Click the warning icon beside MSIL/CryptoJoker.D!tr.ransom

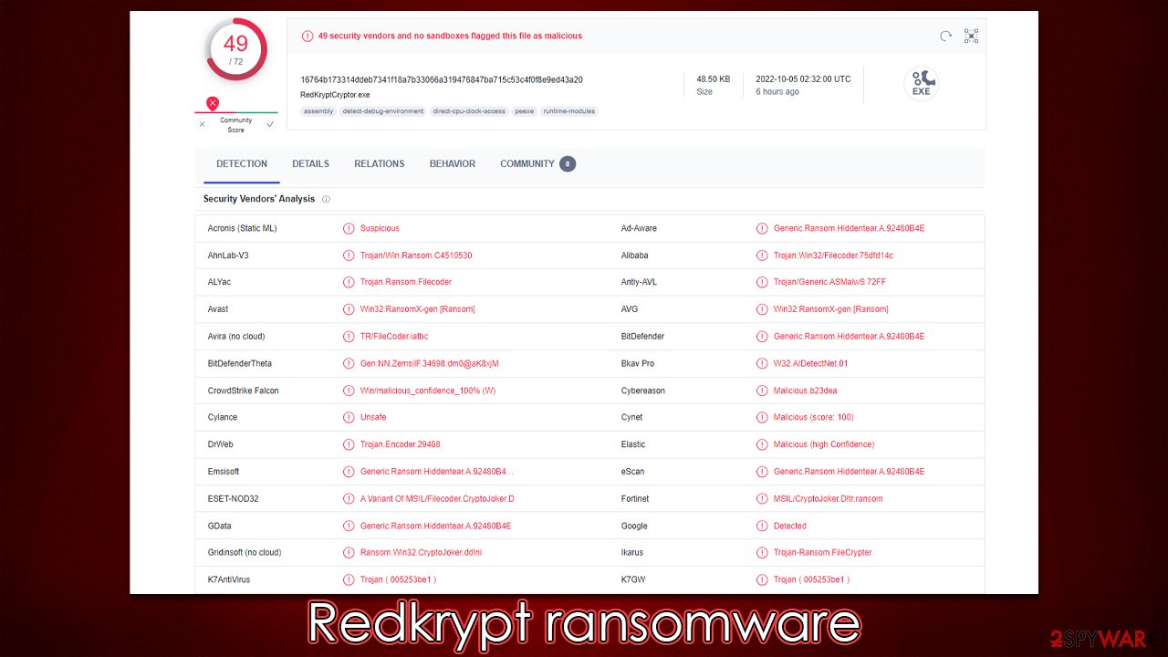762,498
